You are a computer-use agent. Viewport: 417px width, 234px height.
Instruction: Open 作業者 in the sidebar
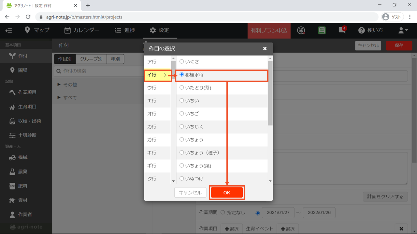click(x=26, y=214)
